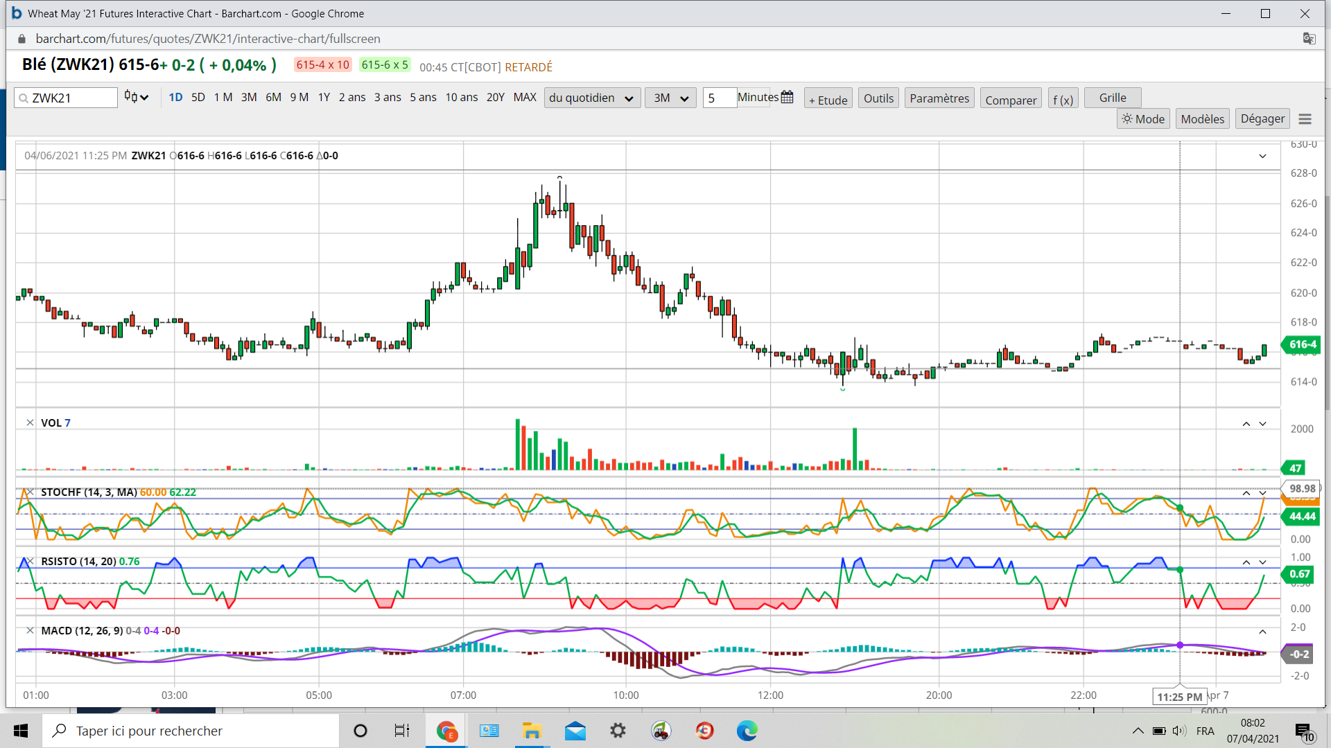Select the MAX time range
This screenshot has width=1331, height=748.
point(524,97)
